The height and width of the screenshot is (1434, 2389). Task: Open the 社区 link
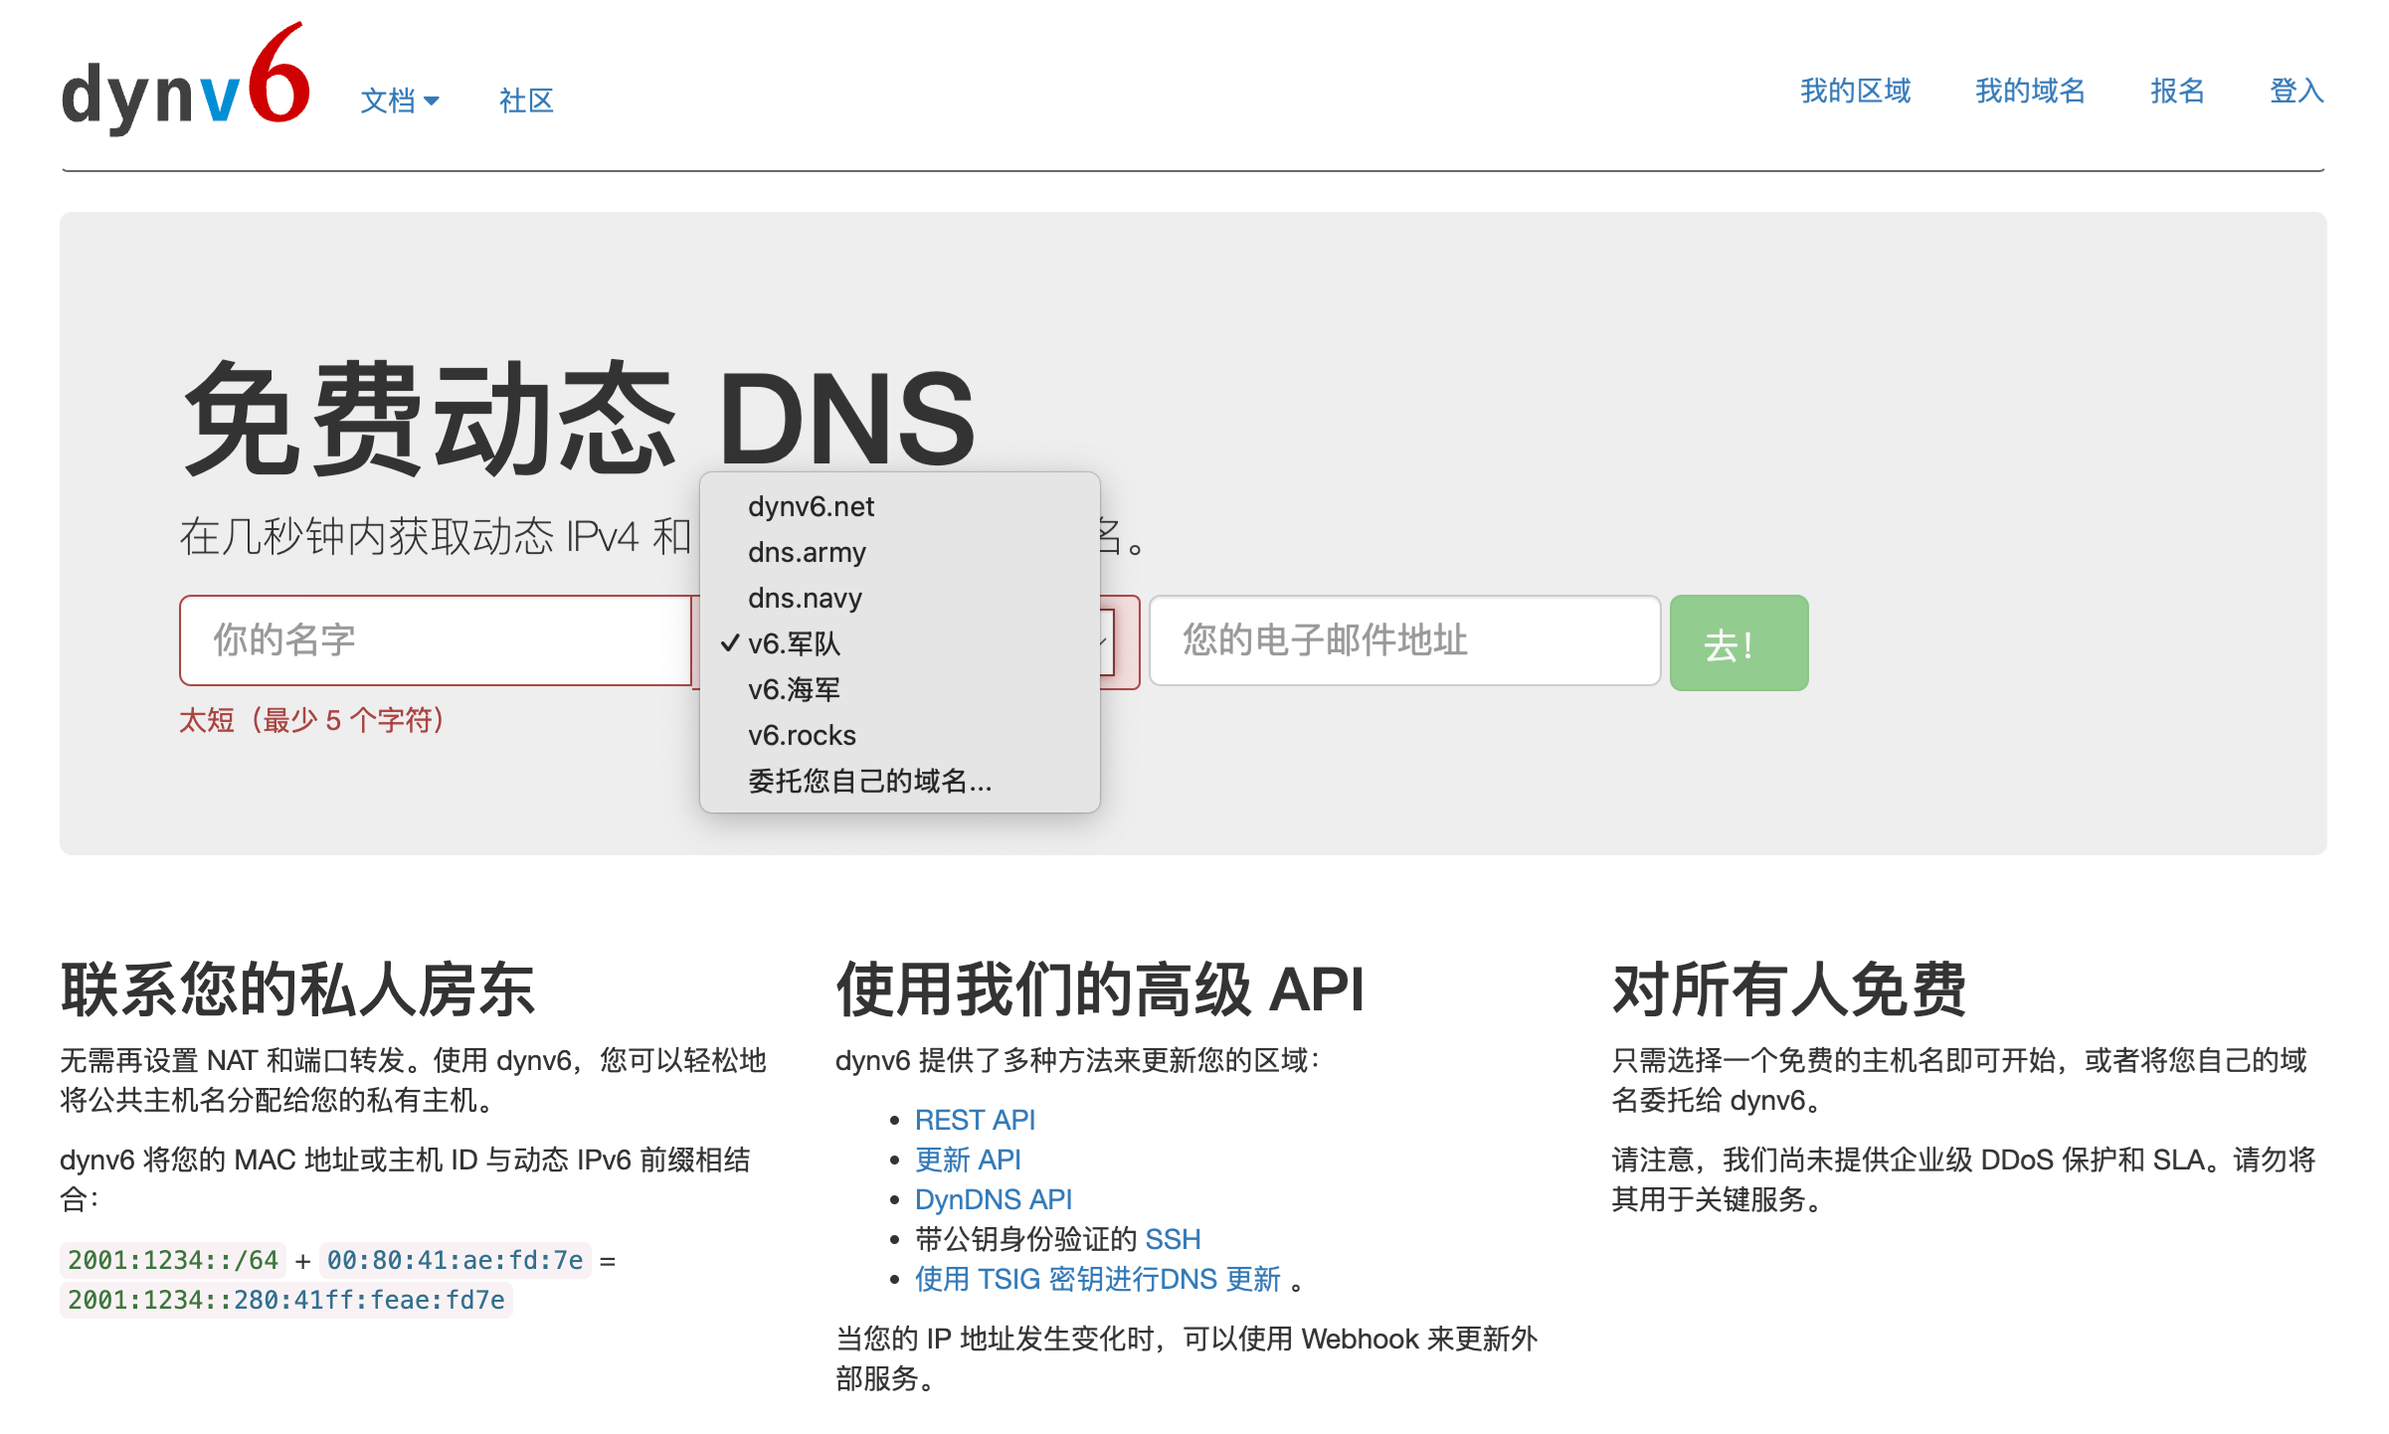[x=526, y=100]
